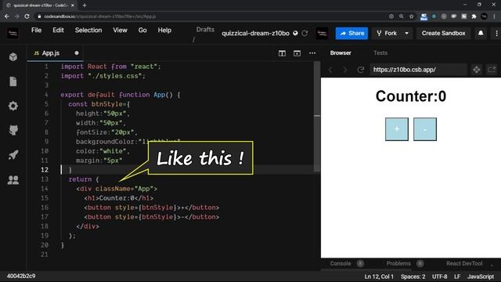Go back in Chrome

[x=7, y=16]
